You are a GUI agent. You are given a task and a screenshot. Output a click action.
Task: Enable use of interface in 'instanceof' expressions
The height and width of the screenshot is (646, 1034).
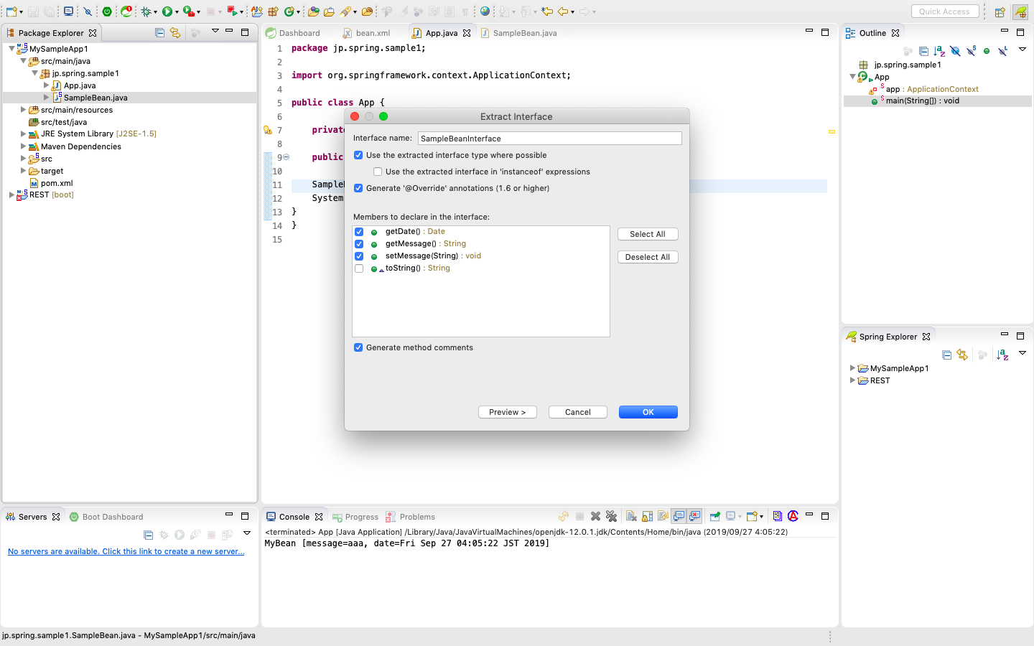pos(378,172)
